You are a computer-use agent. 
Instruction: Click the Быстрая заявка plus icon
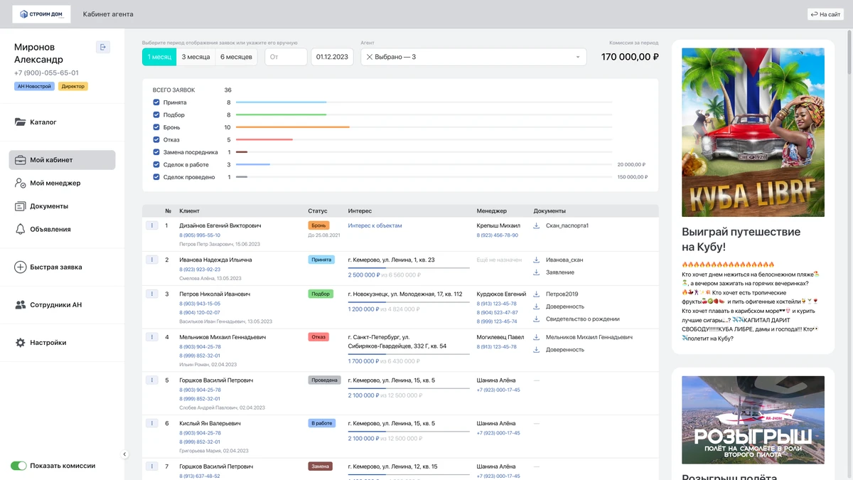(x=21, y=267)
